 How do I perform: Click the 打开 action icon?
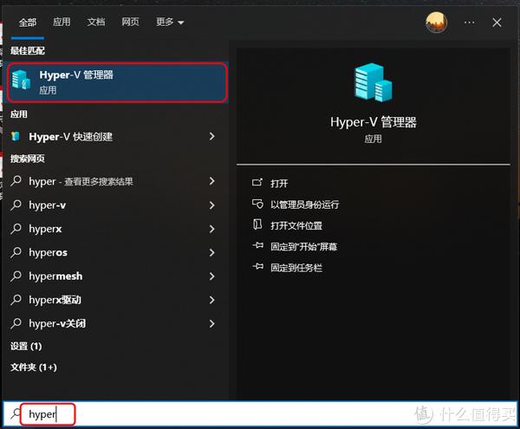pyautogui.click(x=257, y=182)
